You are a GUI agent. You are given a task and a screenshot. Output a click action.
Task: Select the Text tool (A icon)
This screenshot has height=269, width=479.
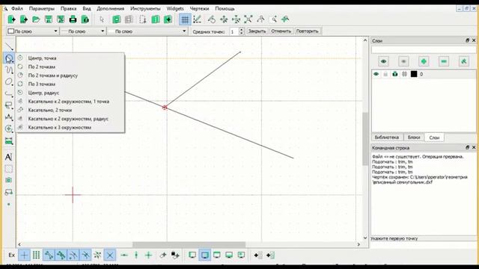(8, 157)
